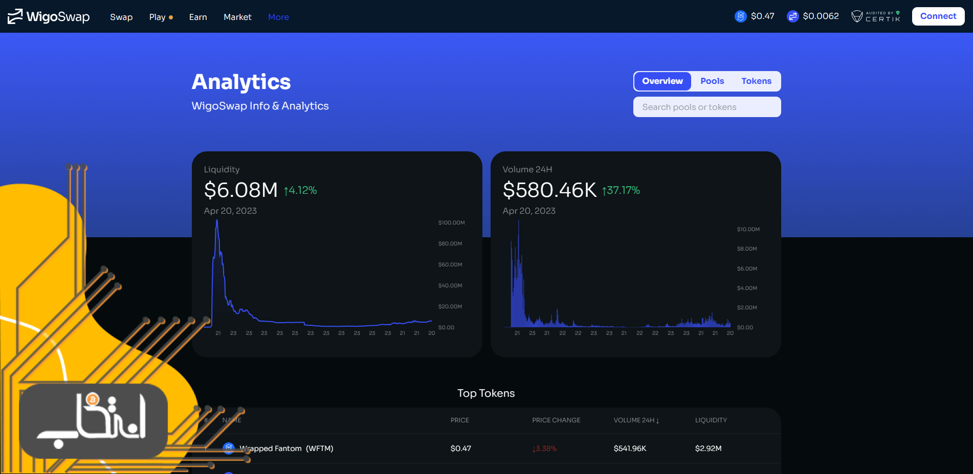Click the Fantom token price icon

tap(740, 16)
